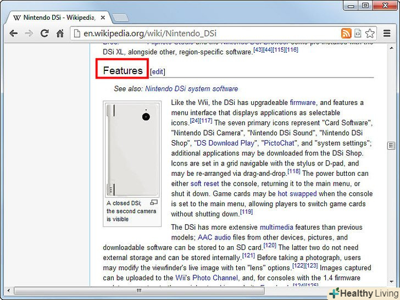
Task: Click citation reference [120]
Action: [270, 245]
